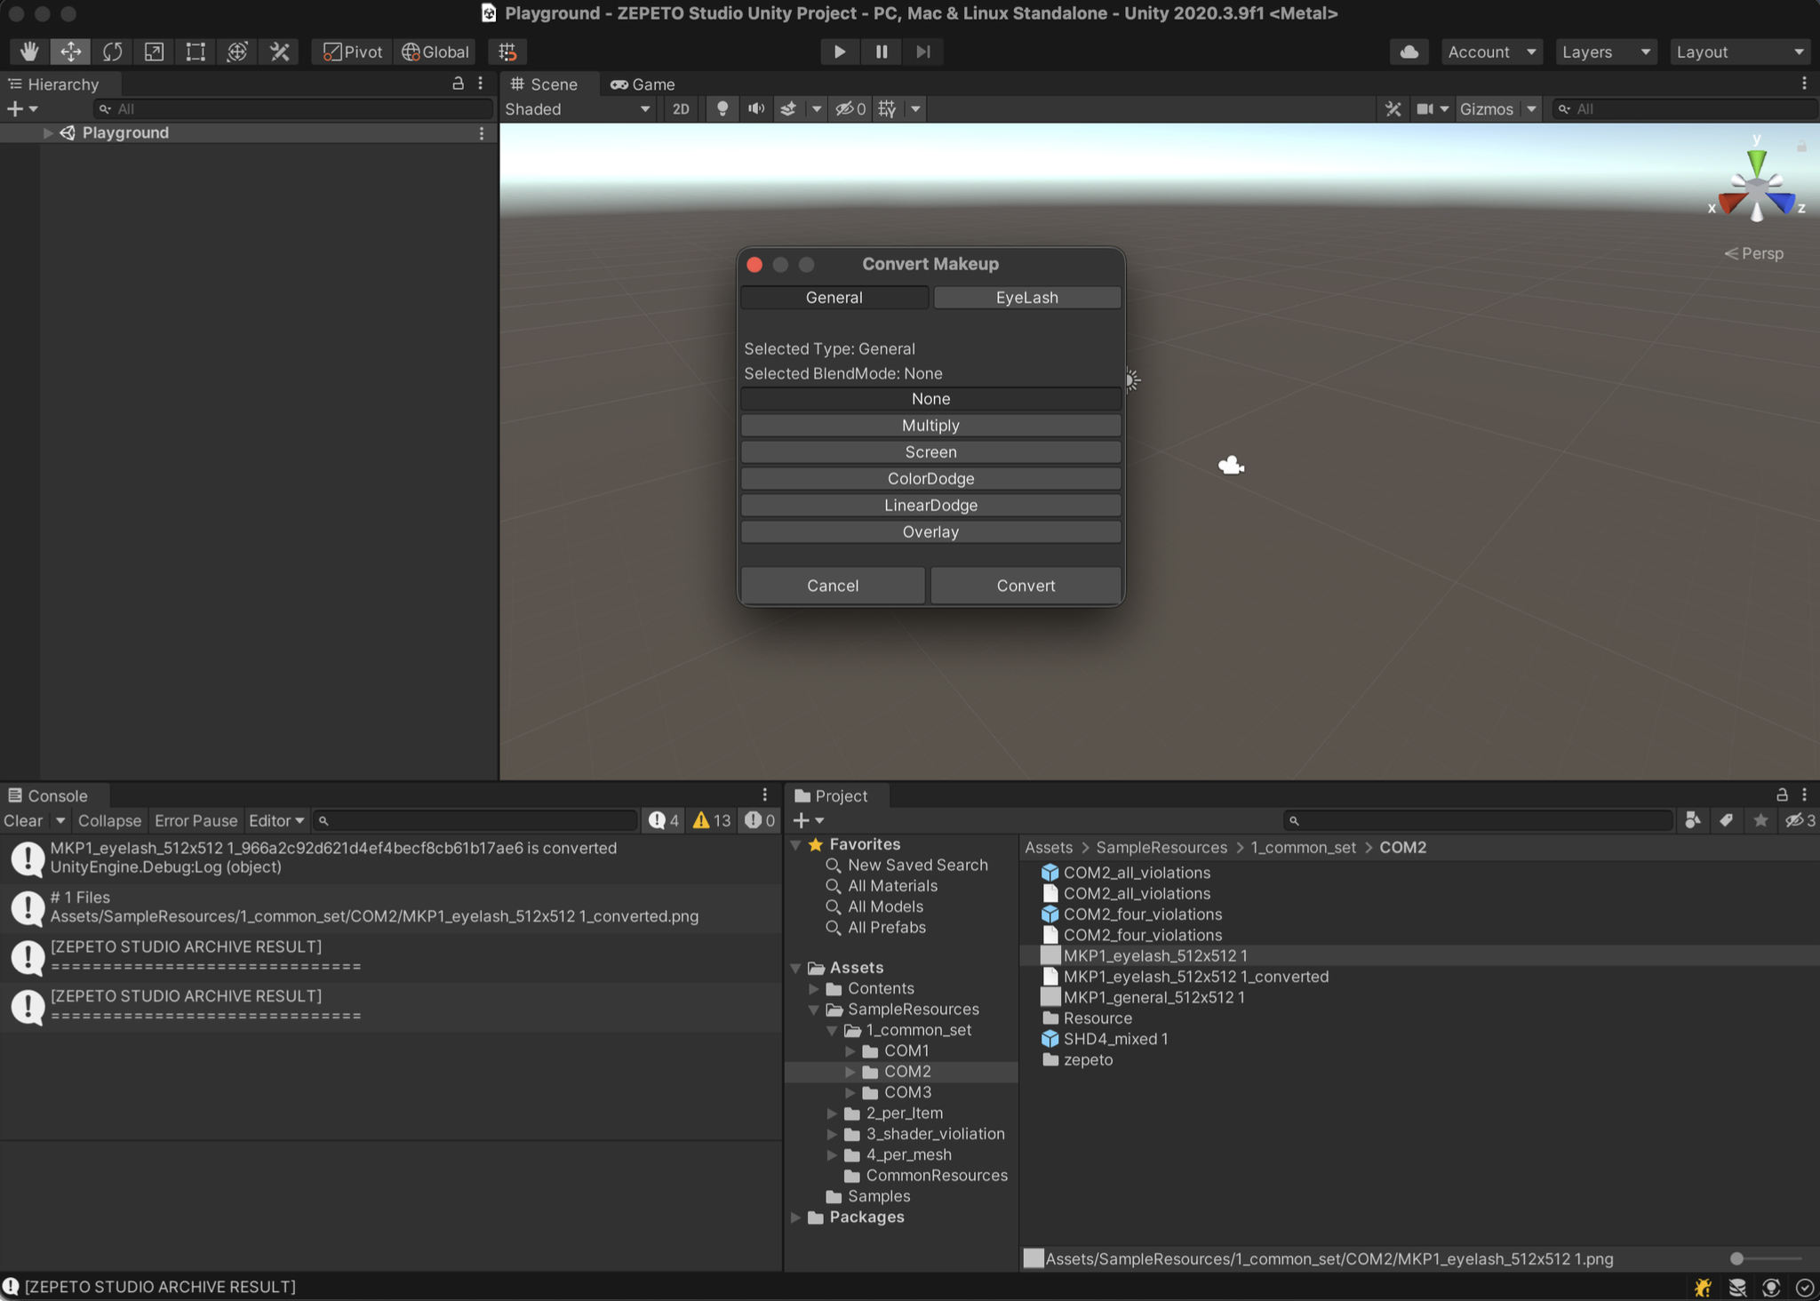Open the Shaded draw mode dropdown
Viewport: 1820px width, 1301px height.
(578, 108)
